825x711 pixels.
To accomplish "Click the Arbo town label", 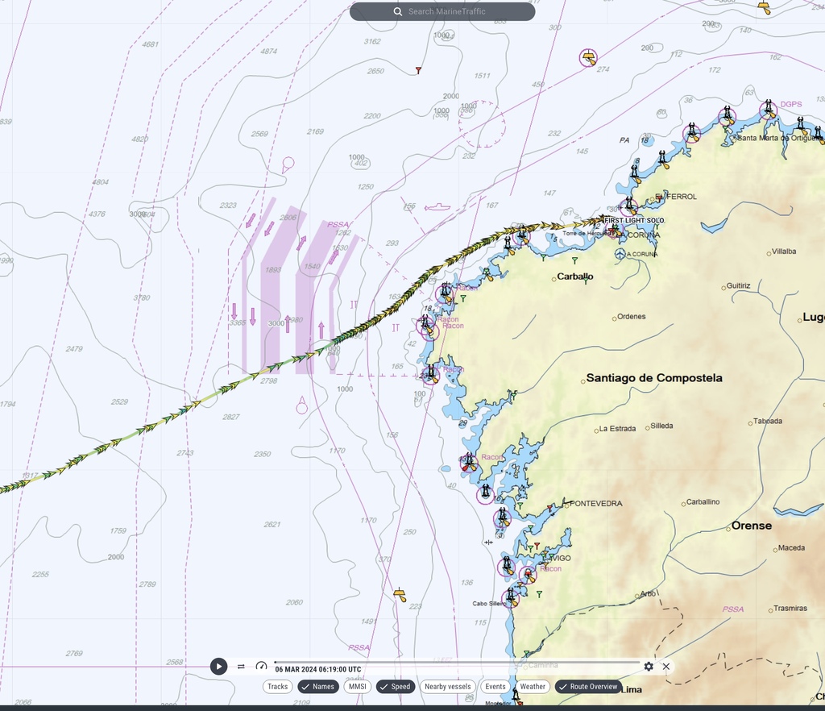I will click(x=648, y=593).
